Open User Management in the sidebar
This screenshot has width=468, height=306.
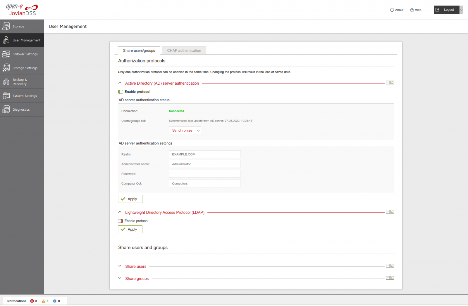[22, 40]
